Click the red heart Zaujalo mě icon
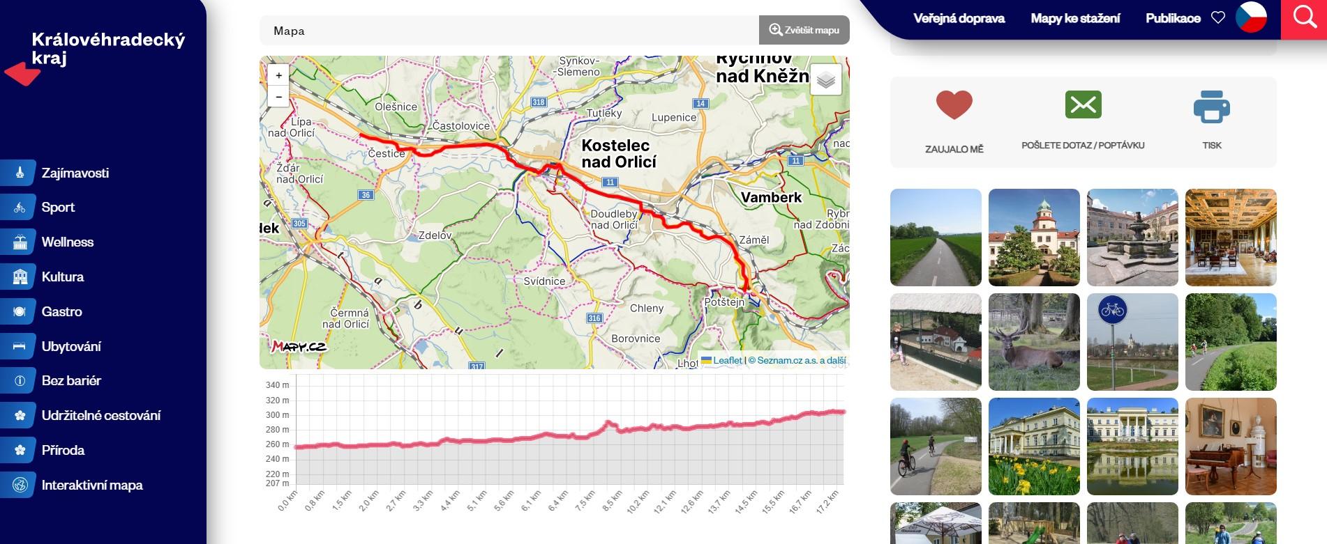Viewport: 1327px width, 544px height. click(954, 105)
